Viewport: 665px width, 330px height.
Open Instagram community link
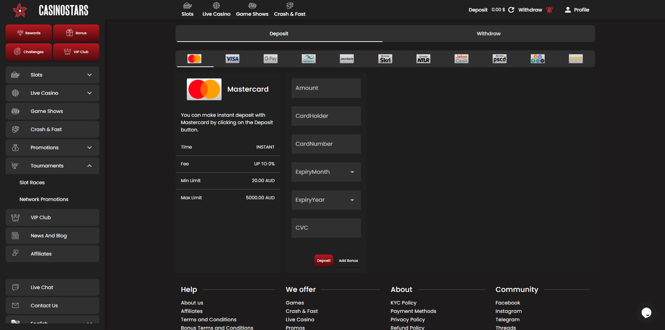(x=508, y=311)
